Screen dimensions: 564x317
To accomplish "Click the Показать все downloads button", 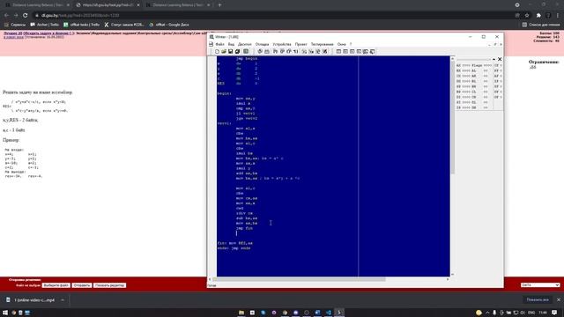I will pos(538,299).
